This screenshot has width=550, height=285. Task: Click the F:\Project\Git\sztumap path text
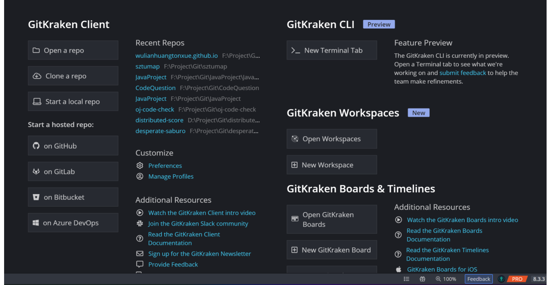(195, 66)
